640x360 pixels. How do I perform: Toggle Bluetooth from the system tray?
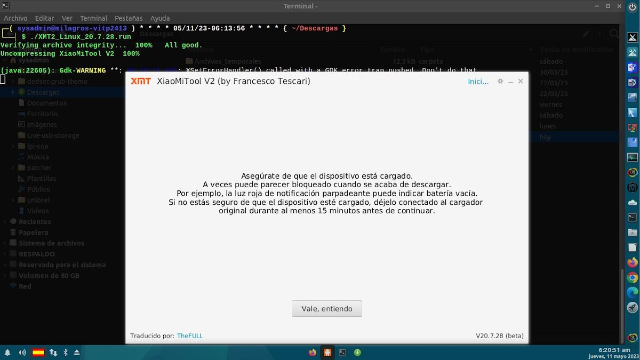pos(65,352)
